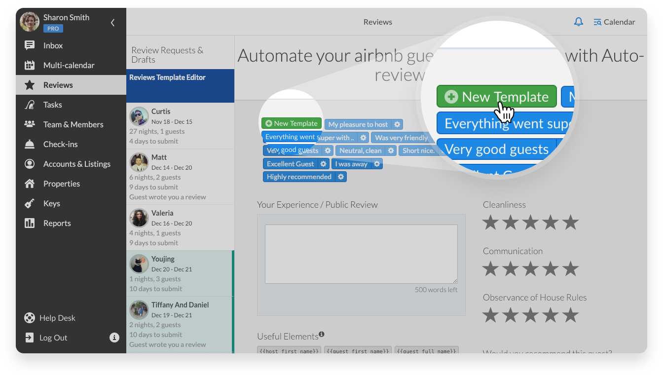
Task: Open Inbox in the sidebar
Action: (71, 45)
